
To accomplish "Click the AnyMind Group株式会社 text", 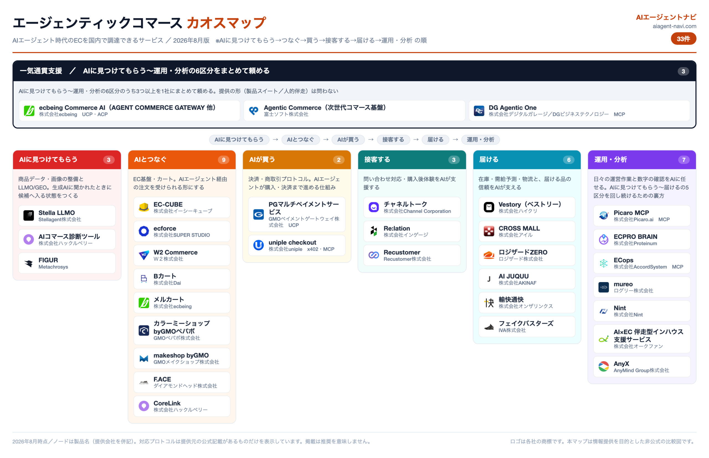I will coord(641,371).
